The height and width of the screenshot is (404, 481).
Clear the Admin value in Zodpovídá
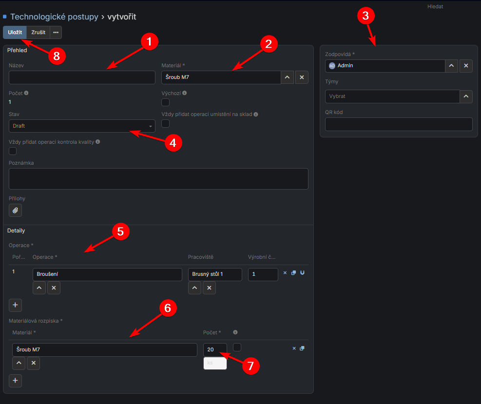(x=465, y=66)
